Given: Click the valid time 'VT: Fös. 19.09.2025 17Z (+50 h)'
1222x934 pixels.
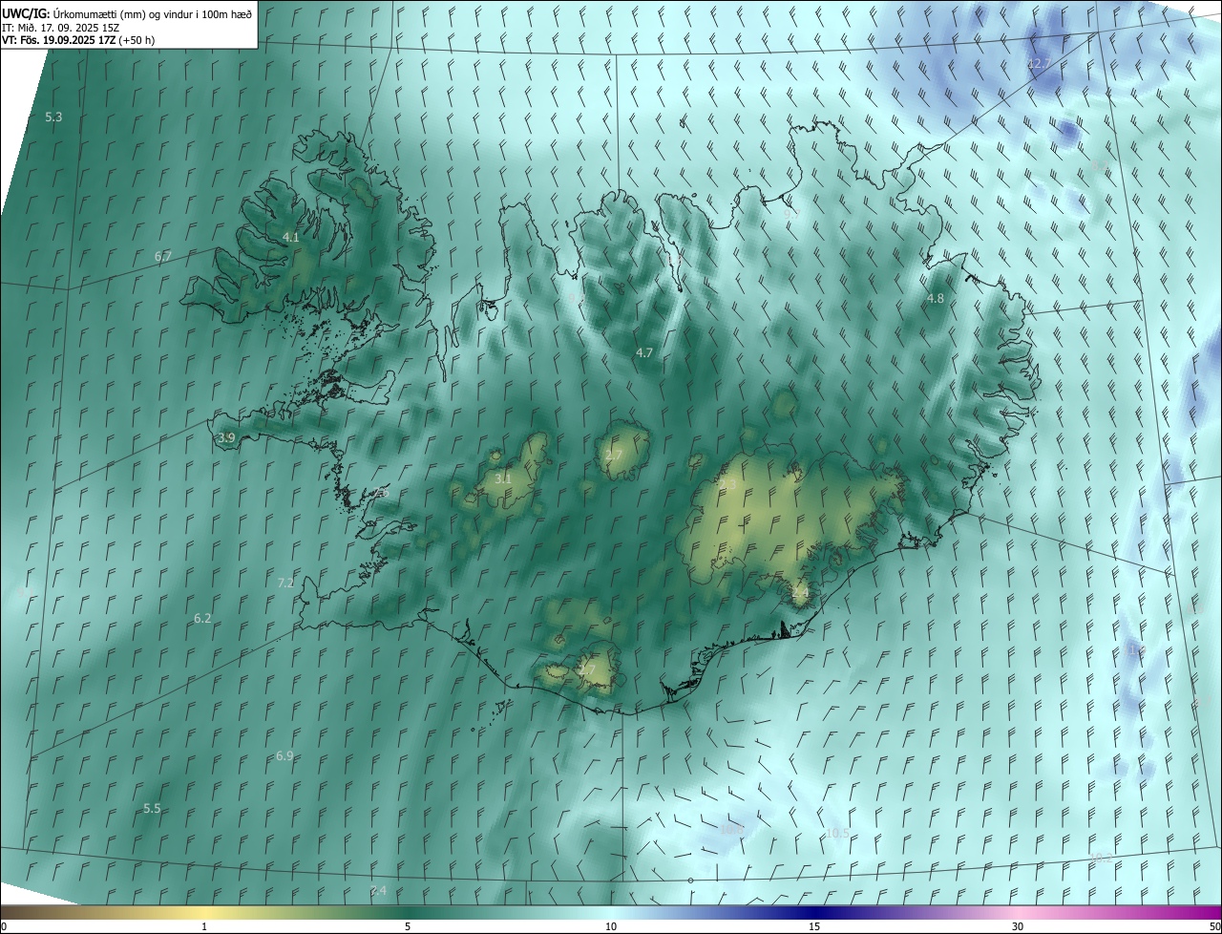Looking at the screenshot, I should 78,40.
